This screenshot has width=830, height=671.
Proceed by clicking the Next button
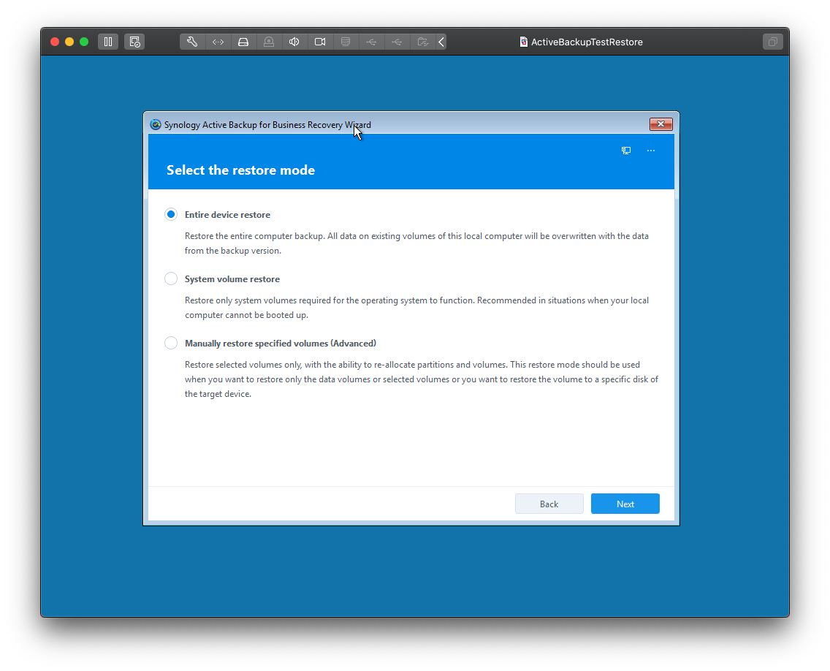pyautogui.click(x=625, y=504)
